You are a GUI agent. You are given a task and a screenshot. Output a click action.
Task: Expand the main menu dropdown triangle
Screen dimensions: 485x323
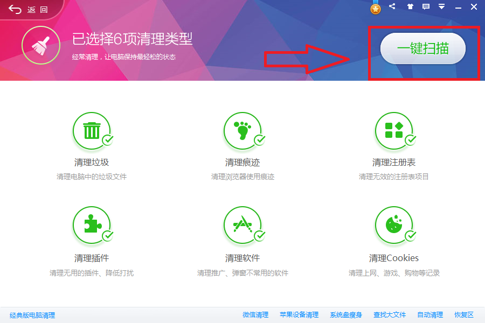tap(441, 7)
